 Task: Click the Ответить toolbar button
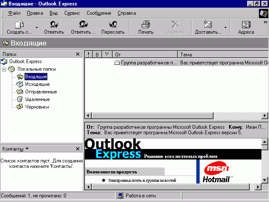pyautogui.click(x=54, y=27)
